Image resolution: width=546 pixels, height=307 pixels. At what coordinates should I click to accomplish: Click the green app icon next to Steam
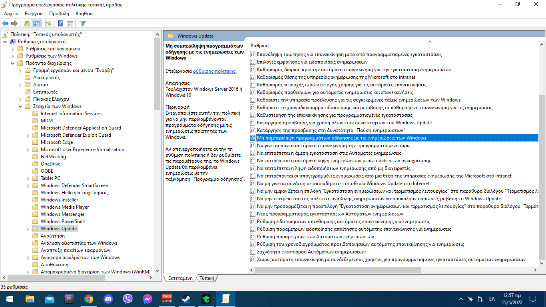206,299
